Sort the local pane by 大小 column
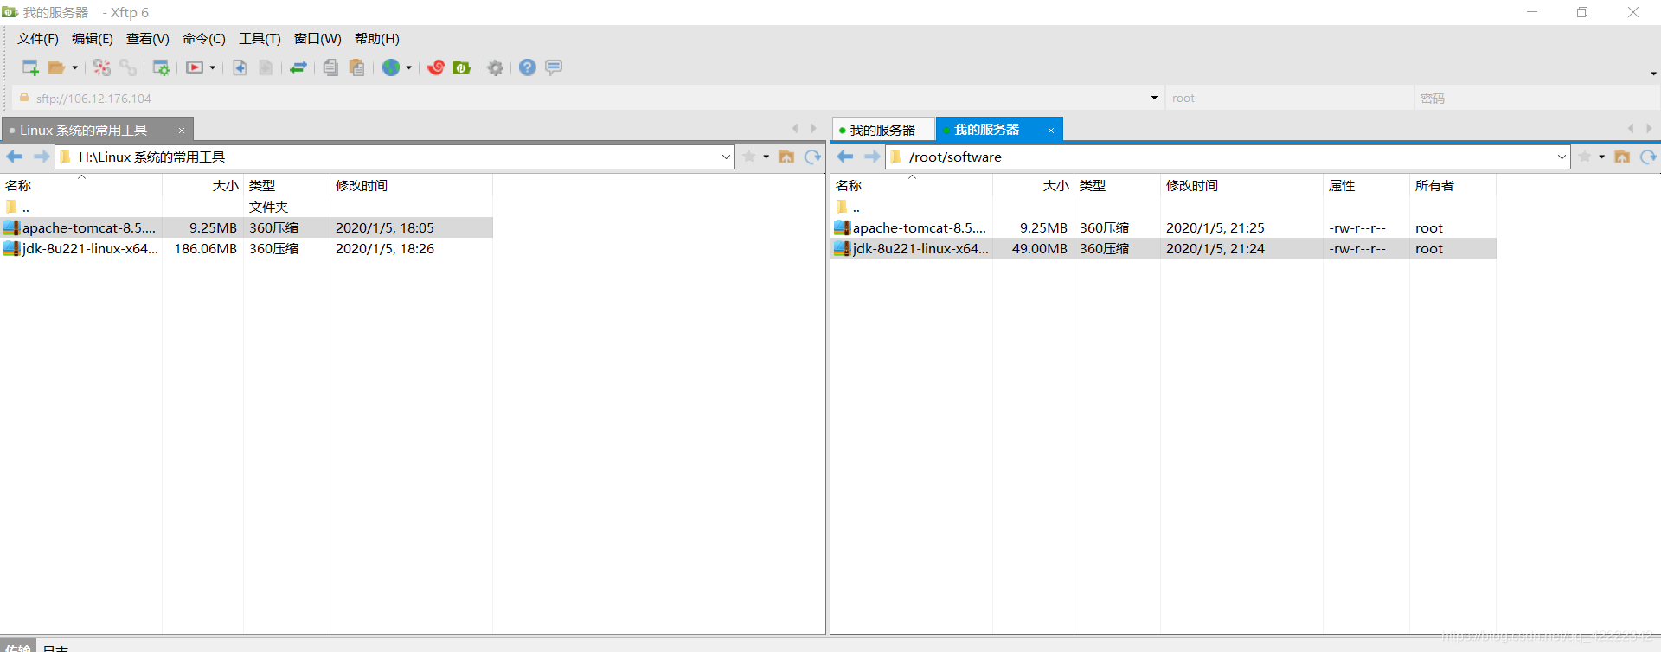Screen dimensions: 1661x652 (x=202, y=186)
